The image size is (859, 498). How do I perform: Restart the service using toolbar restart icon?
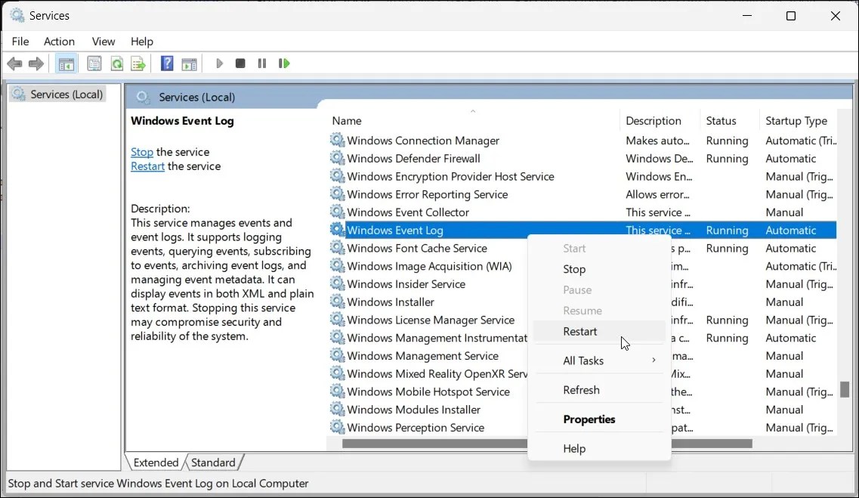(285, 63)
